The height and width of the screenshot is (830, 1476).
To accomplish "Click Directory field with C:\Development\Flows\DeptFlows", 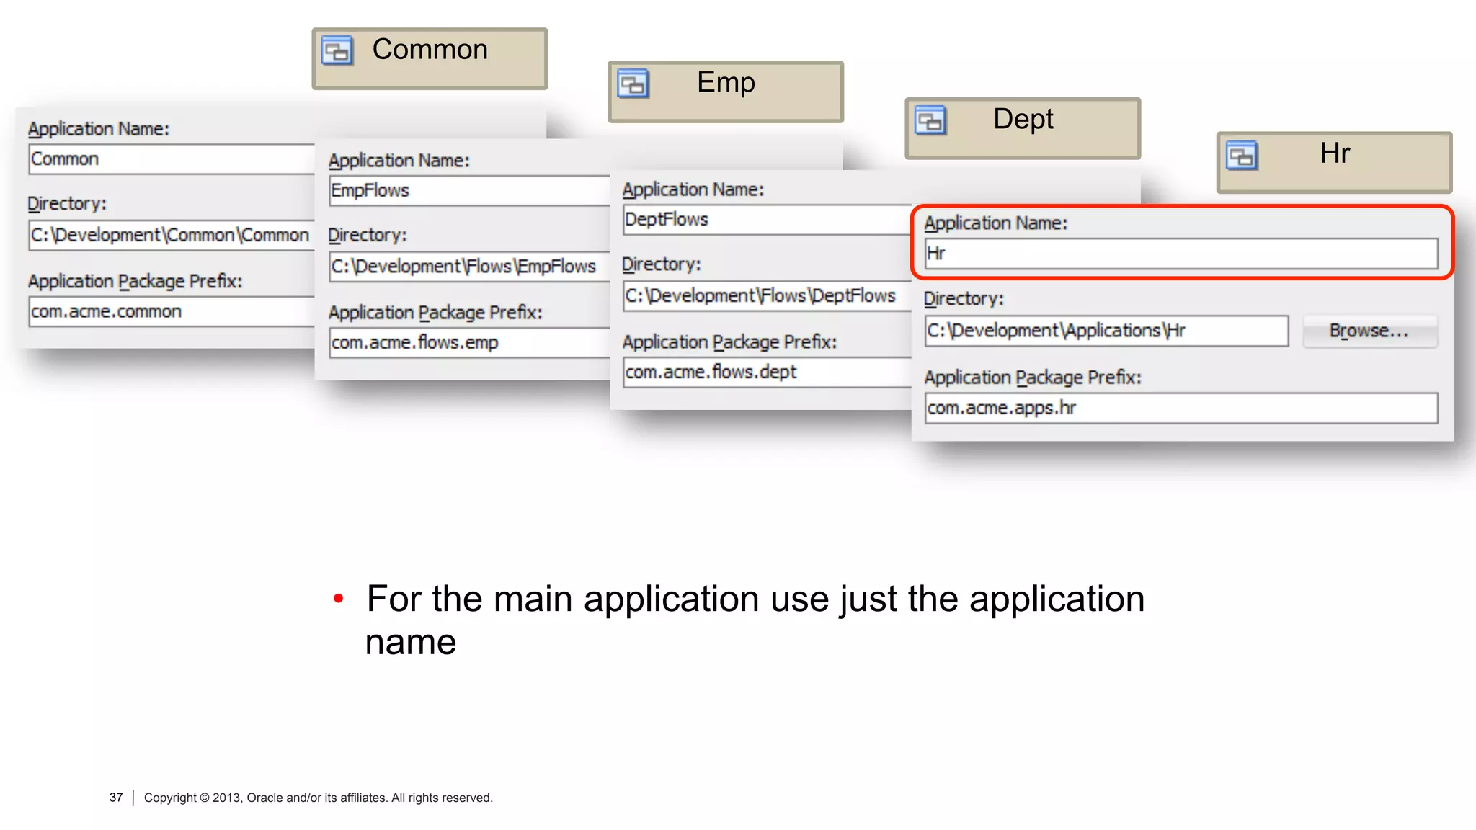I will pyautogui.click(x=767, y=296).
